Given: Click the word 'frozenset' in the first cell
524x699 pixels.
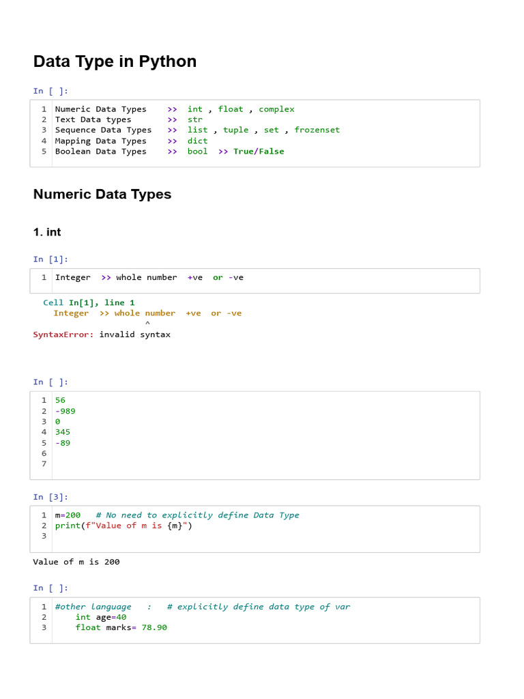Looking at the screenshot, I should (x=317, y=130).
